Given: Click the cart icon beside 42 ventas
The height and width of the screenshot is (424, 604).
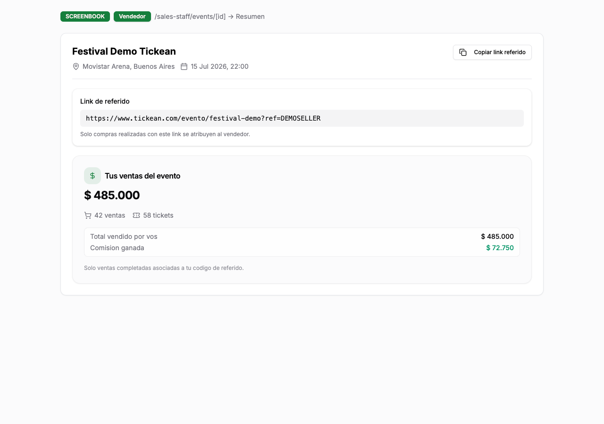Looking at the screenshot, I should coord(88,215).
